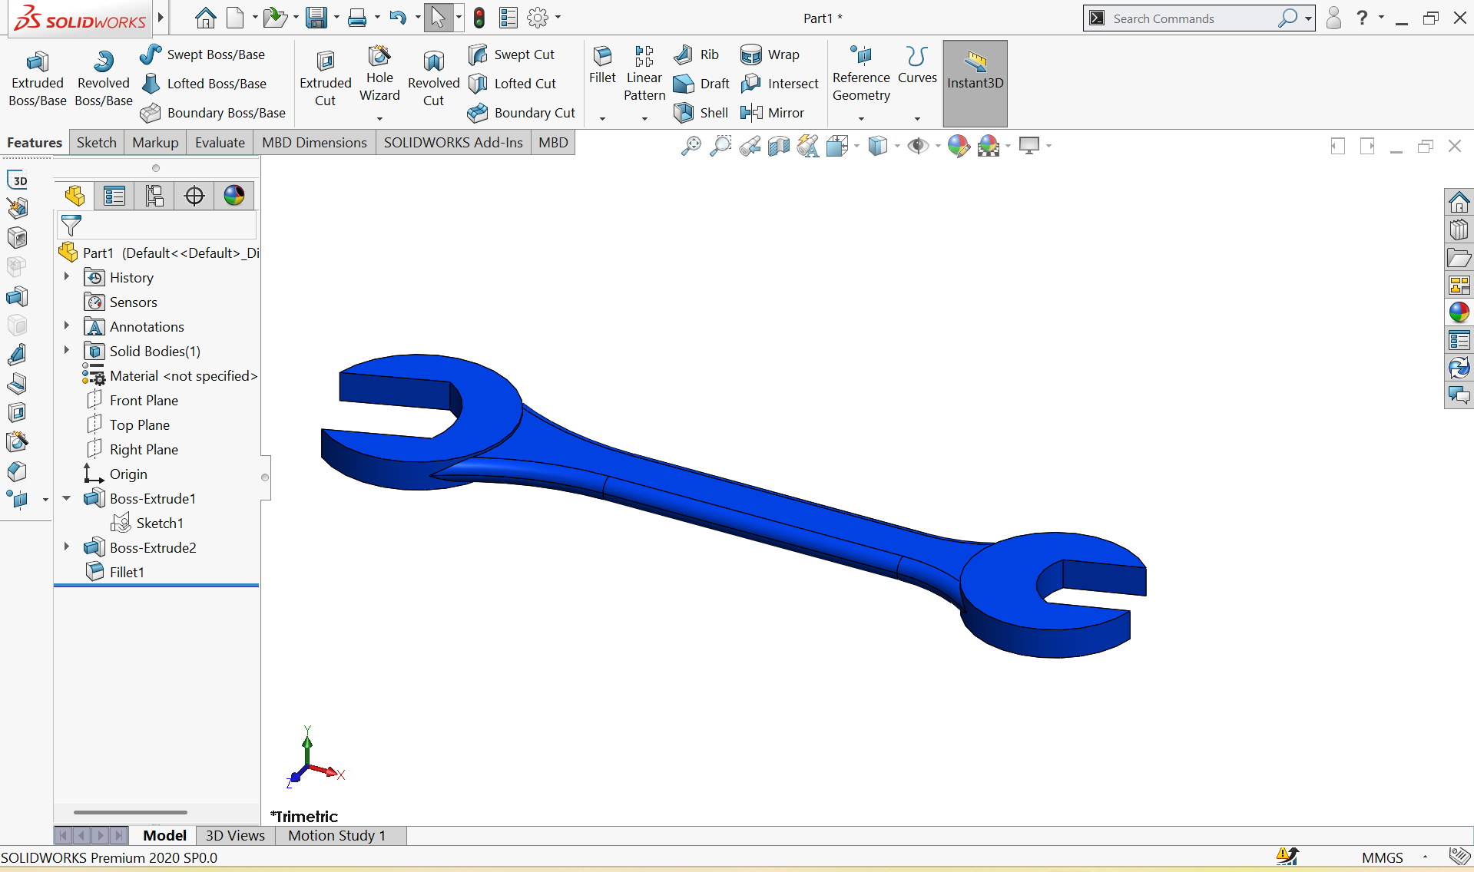1474x872 pixels.
Task: Switch to the Sketch ribbon tab
Action: pyautogui.click(x=96, y=143)
